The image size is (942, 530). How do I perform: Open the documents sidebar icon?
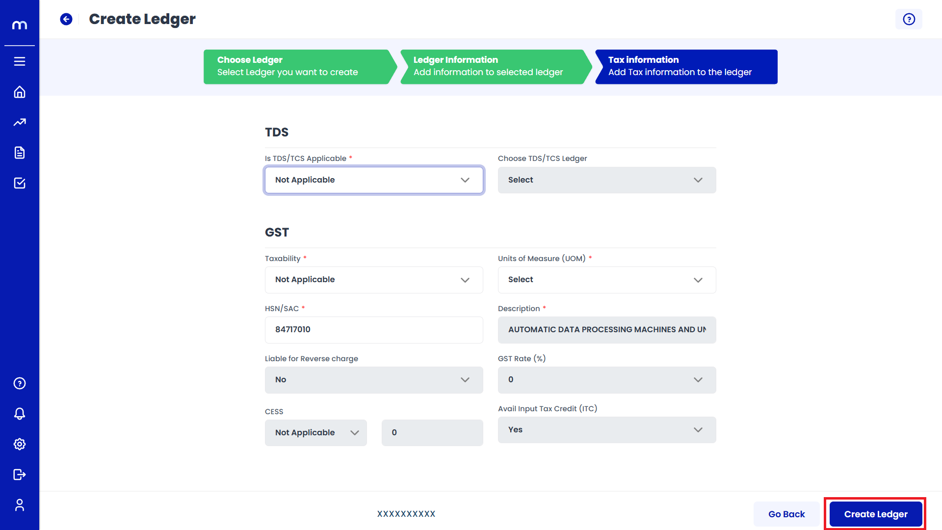pyautogui.click(x=20, y=153)
